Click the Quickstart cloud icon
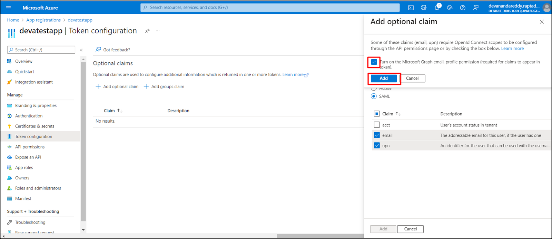Viewport: 552px width, 239px height. (9, 72)
